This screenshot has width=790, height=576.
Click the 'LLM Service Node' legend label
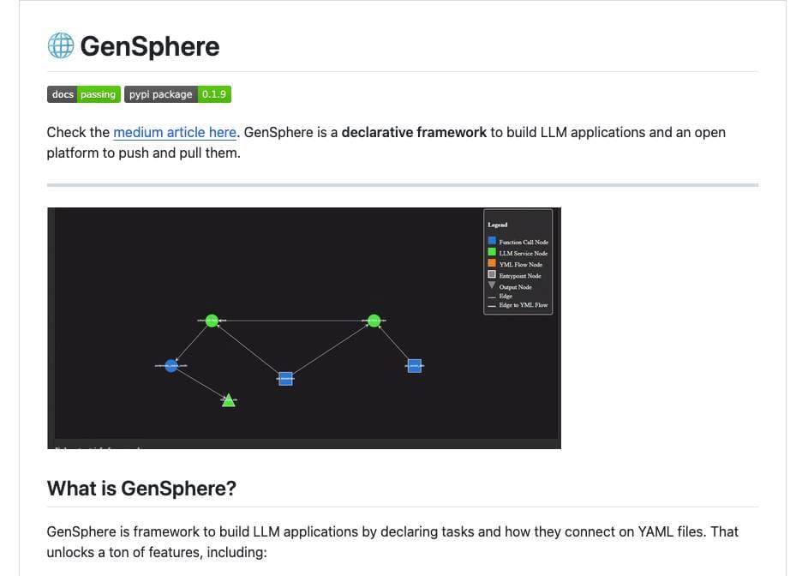pyautogui.click(x=523, y=253)
